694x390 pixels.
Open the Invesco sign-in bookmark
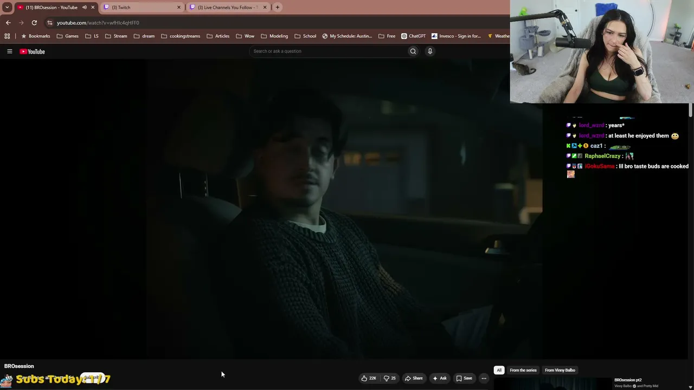point(456,36)
